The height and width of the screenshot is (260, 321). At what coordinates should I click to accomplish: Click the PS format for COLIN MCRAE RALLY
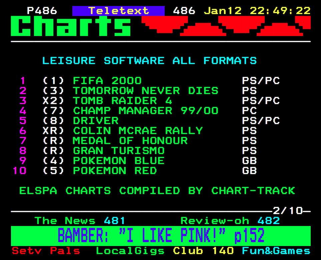click(249, 131)
